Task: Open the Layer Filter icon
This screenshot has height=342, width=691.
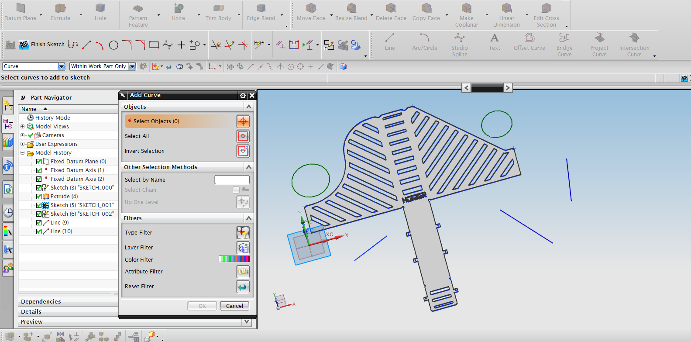Action: 243,248
